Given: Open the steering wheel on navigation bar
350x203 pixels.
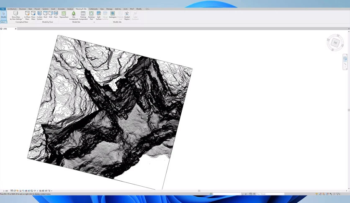Looking at the screenshot, I should pos(345,58).
